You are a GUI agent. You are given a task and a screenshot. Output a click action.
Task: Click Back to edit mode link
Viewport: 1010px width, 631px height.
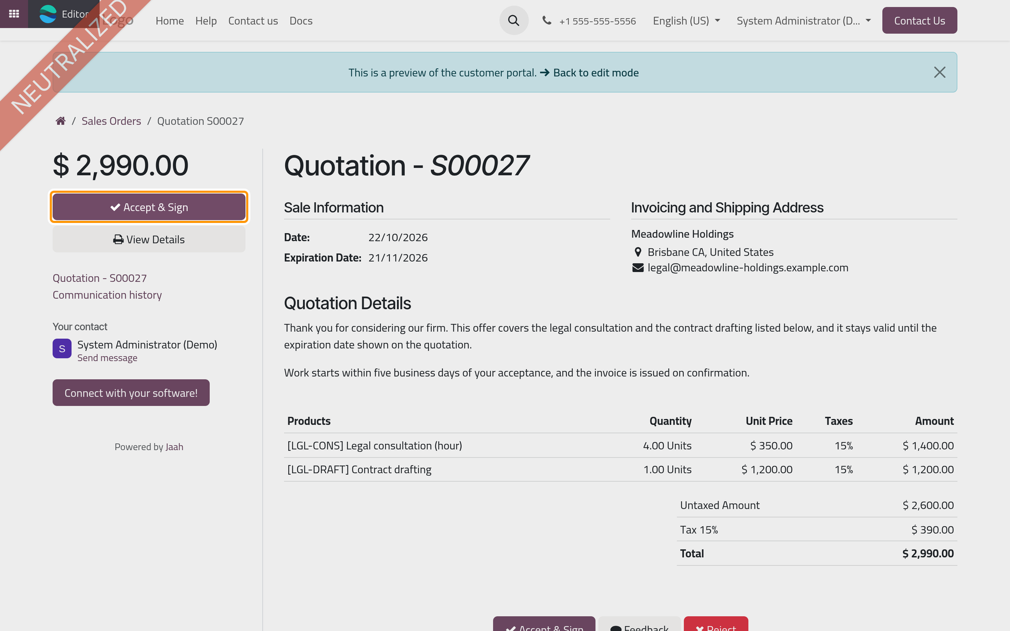coord(589,73)
